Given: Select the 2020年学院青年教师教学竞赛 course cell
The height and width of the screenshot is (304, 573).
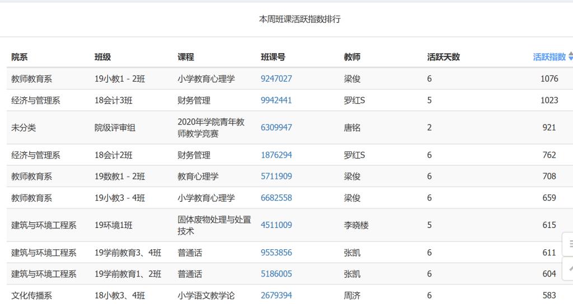Looking at the screenshot, I should coord(210,127).
